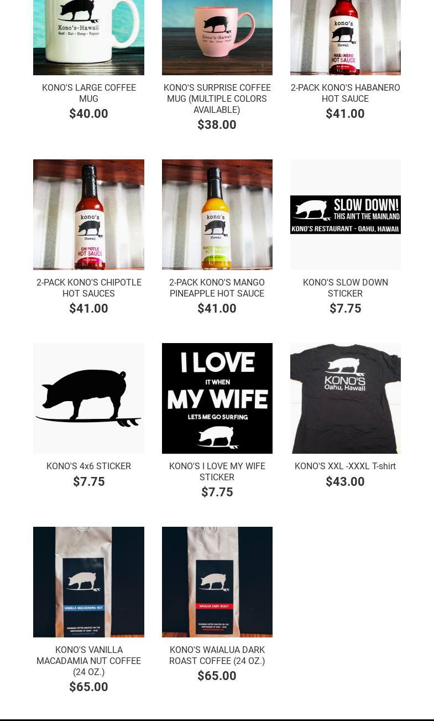
Task: Open the Slow Down sticker image
Action: (x=346, y=215)
